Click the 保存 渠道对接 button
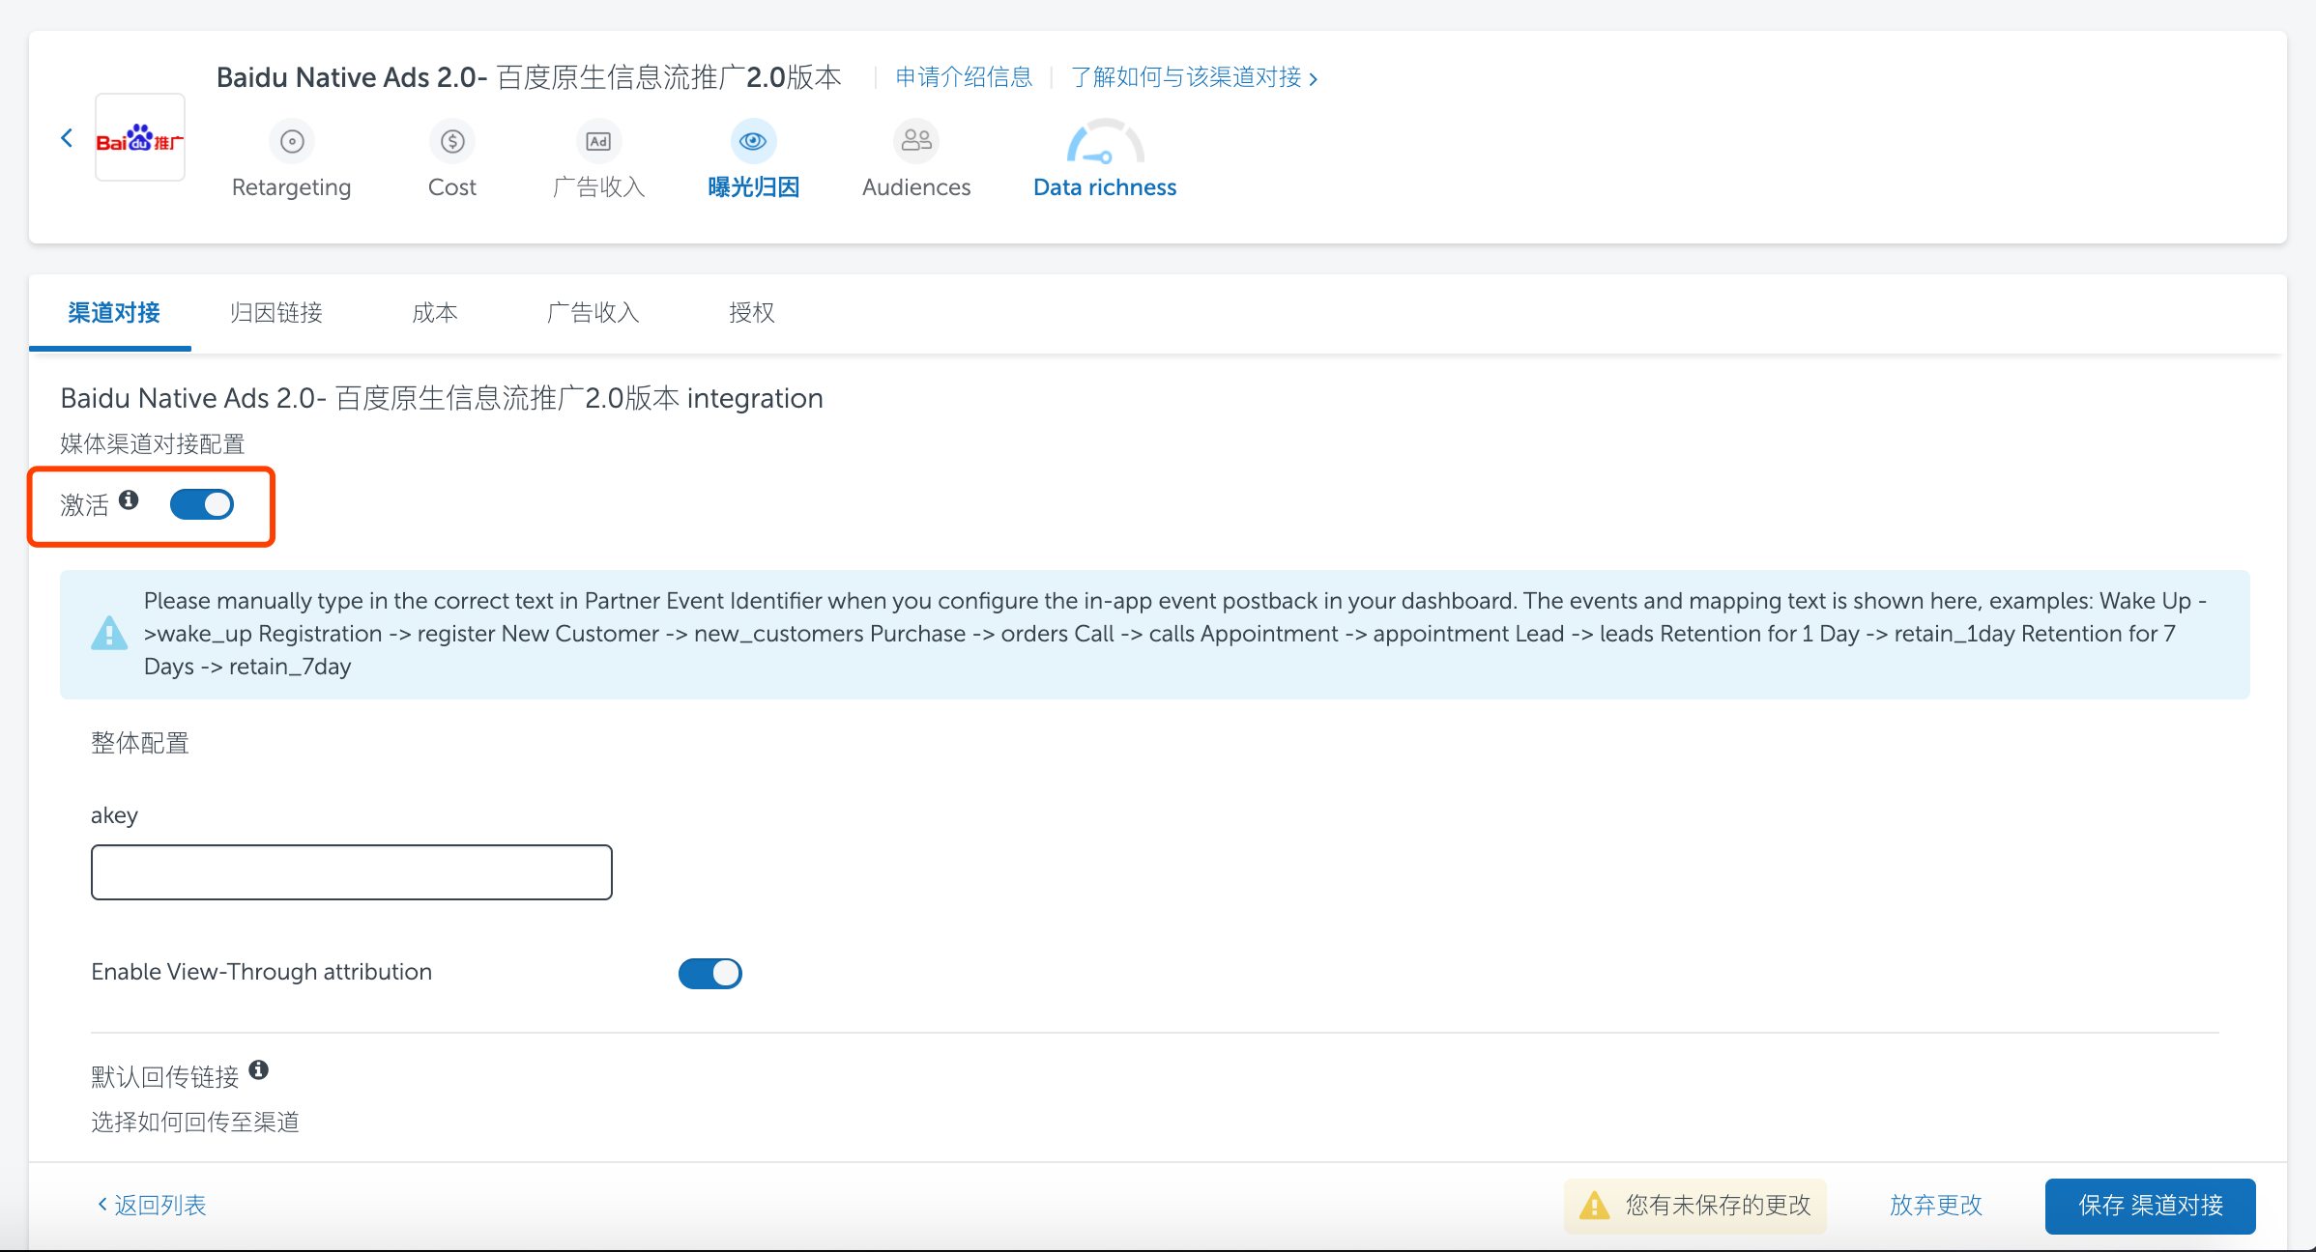2316x1252 pixels. 2150,1206
